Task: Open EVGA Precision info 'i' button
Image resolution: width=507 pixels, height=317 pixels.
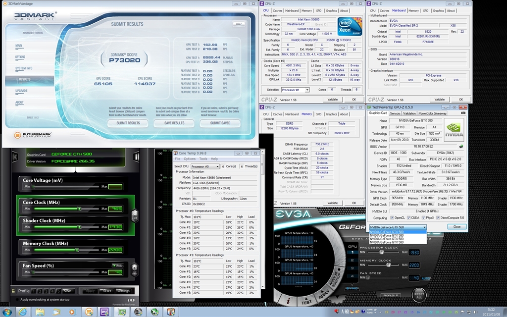Action: [288, 301]
